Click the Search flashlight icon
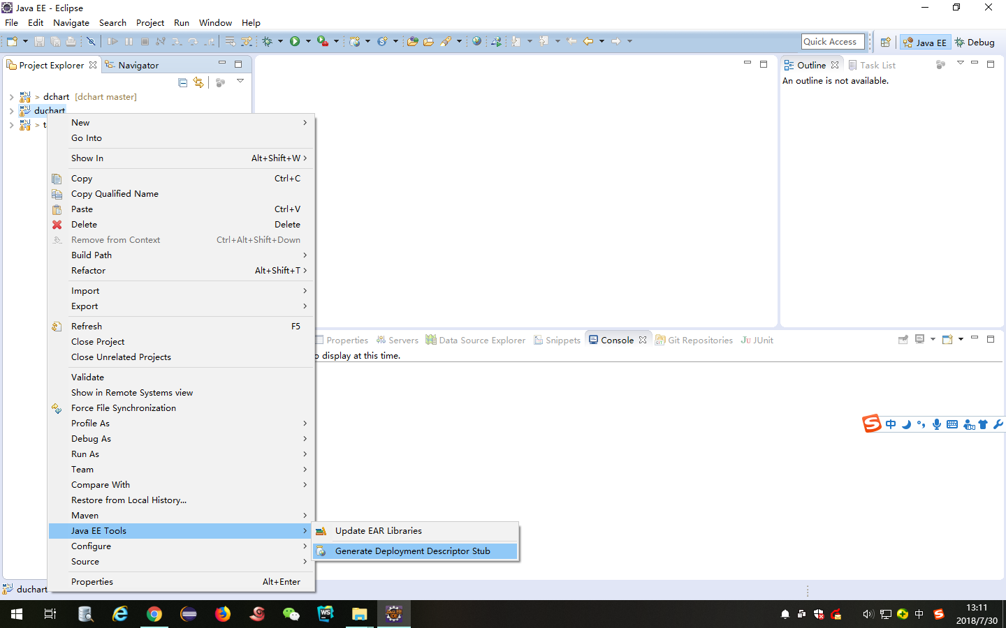The image size is (1006, 628). point(445,41)
